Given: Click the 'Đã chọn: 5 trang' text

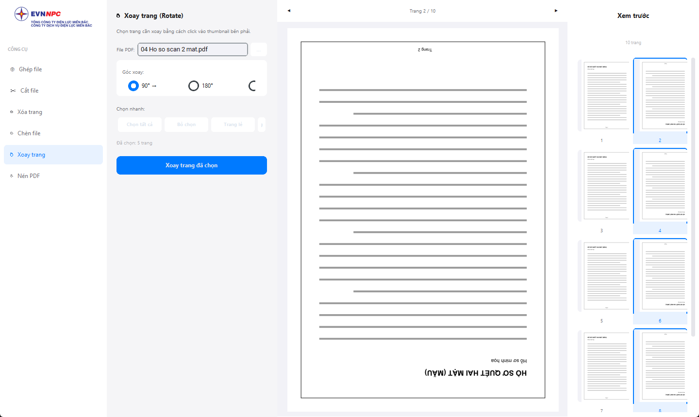Looking at the screenshot, I should click(134, 143).
